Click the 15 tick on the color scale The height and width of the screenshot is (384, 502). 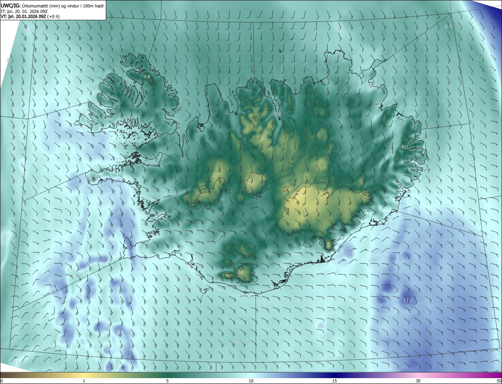tap(335, 381)
